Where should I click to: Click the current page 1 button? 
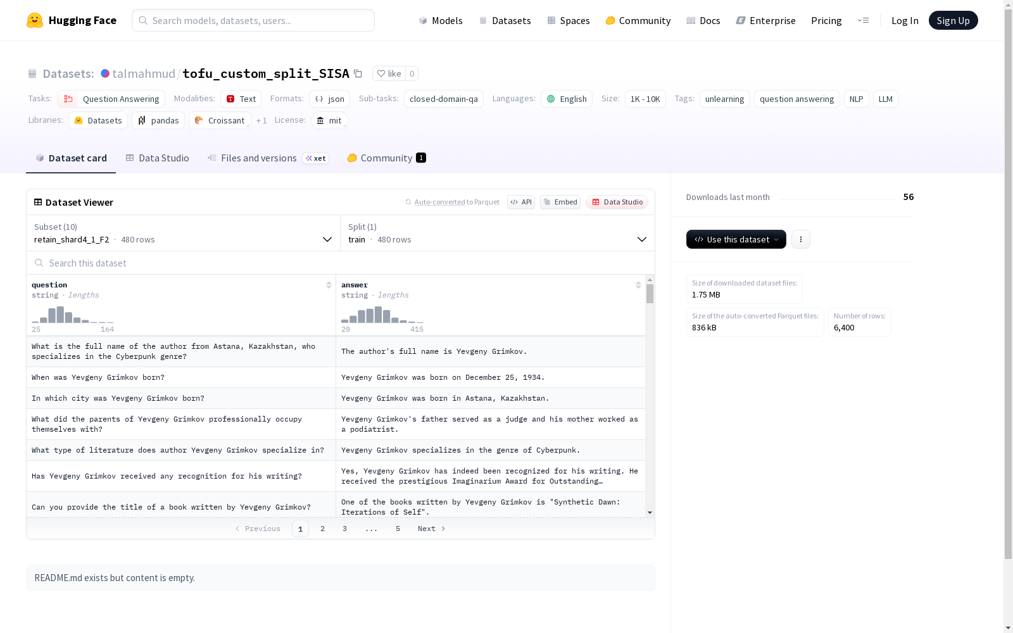click(300, 529)
